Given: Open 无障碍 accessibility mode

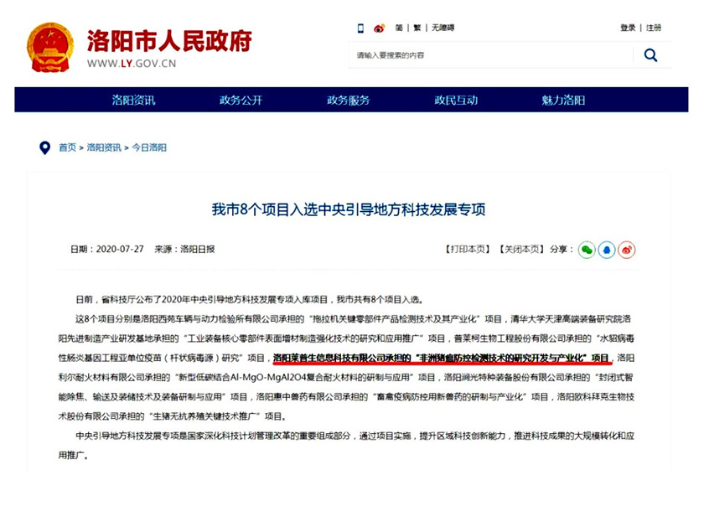Looking at the screenshot, I should (443, 28).
